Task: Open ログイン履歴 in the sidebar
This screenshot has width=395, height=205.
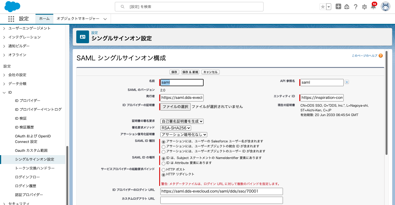Action: click(26, 186)
